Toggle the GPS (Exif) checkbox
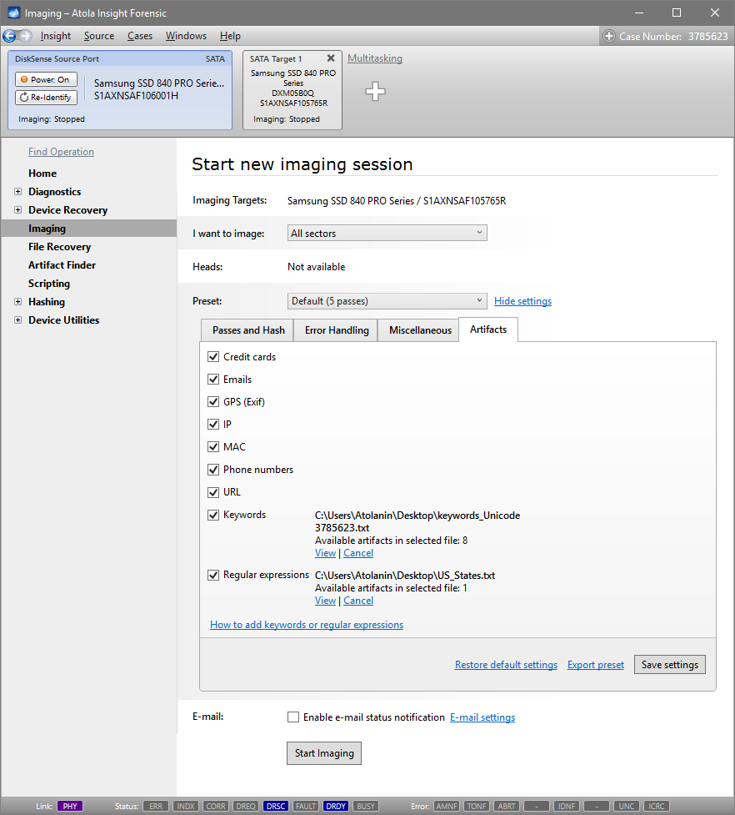The image size is (735, 815). coord(213,402)
